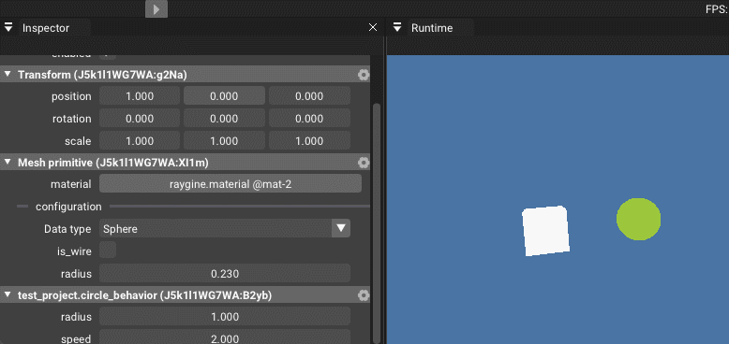Edit scale Z value field
The height and width of the screenshot is (344, 729).
[x=309, y=141]
